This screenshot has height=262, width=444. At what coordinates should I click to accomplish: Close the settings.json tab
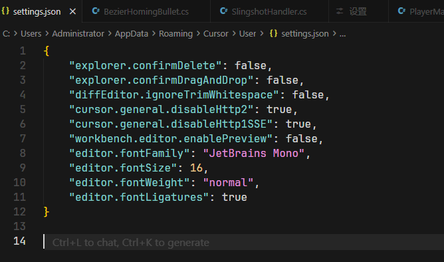pyautogui.click(x=72, y=11)
